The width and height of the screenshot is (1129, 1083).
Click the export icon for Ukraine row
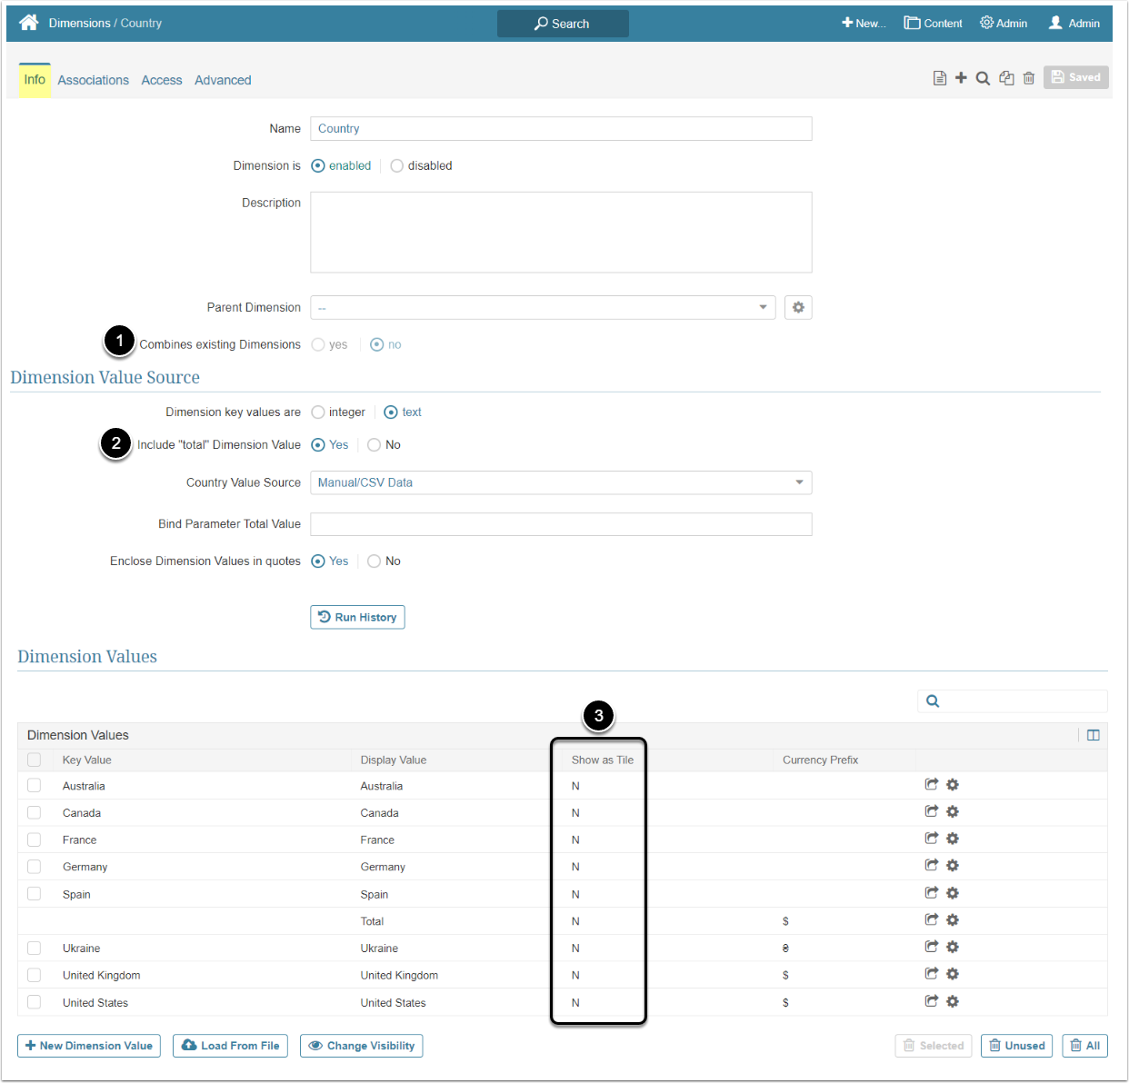point(932,947)
